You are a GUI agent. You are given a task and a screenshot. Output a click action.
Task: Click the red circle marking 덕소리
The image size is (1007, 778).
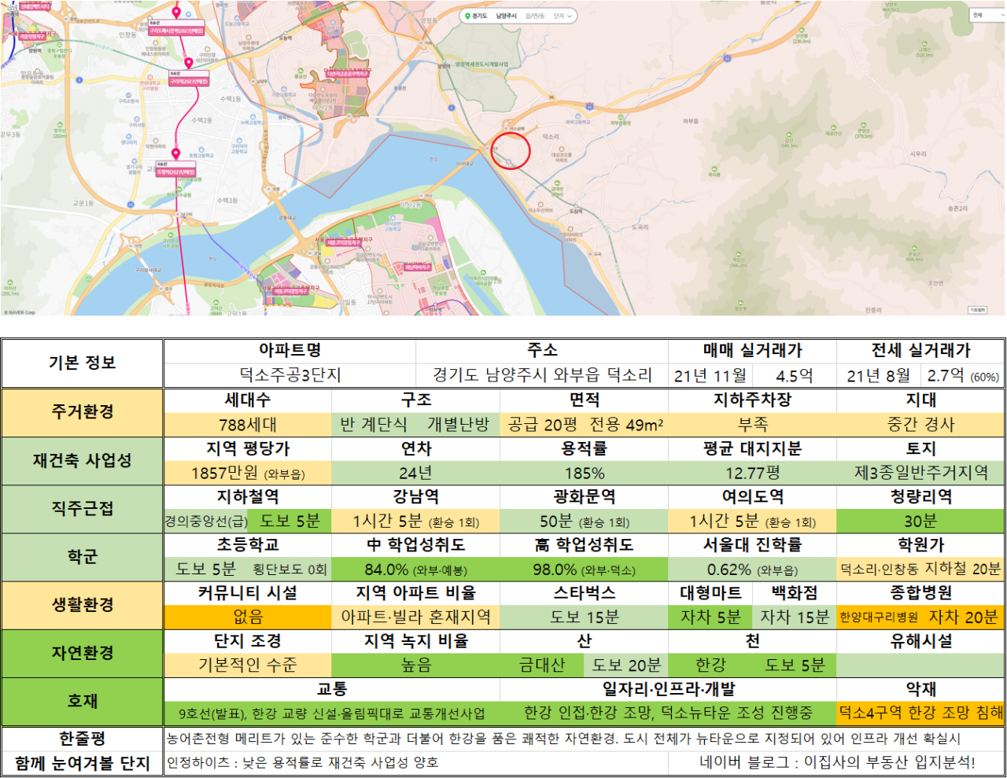click(511, 150)
